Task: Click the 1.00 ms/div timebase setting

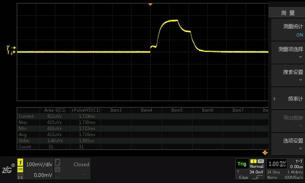Action: coord(277,164)
